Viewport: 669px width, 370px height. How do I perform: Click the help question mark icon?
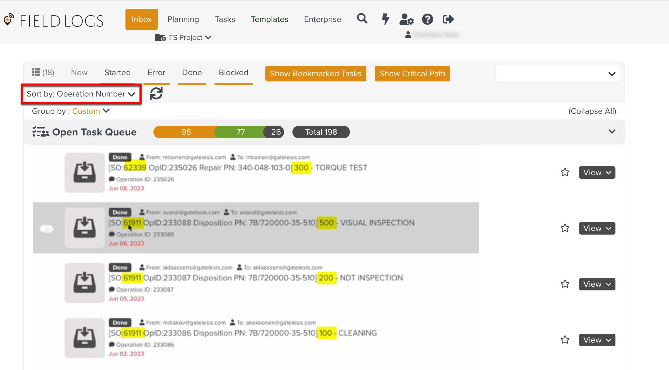click(427, 19)
